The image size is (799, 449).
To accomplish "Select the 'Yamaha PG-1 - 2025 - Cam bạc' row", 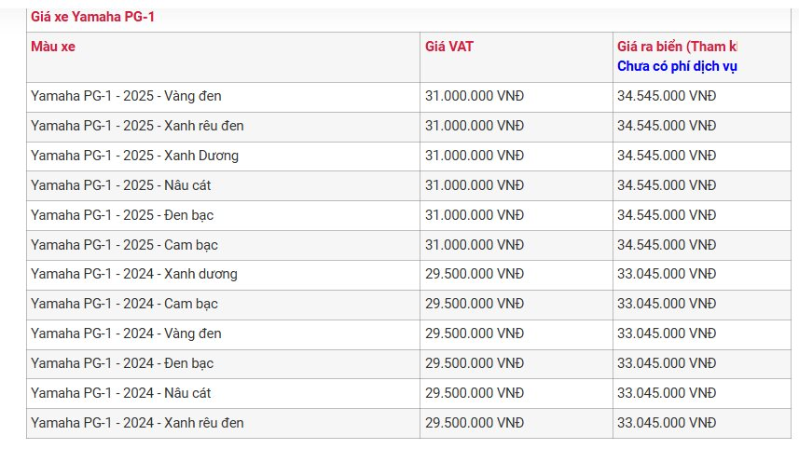I will tap(124, 245).
